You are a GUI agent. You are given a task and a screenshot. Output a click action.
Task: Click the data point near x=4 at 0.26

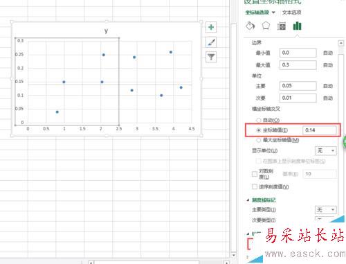171,52
